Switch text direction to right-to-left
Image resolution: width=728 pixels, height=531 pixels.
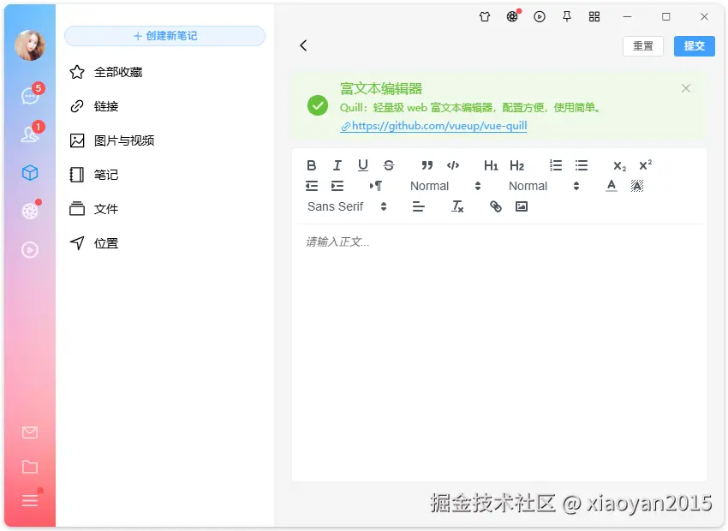coord(376,186)
